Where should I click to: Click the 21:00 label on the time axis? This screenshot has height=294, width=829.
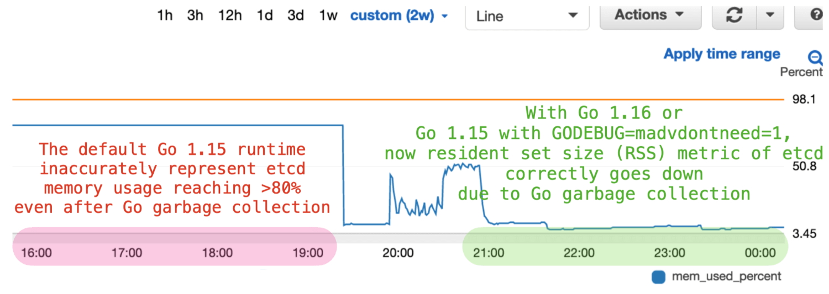pyautogui.click(x=489, y=253)
